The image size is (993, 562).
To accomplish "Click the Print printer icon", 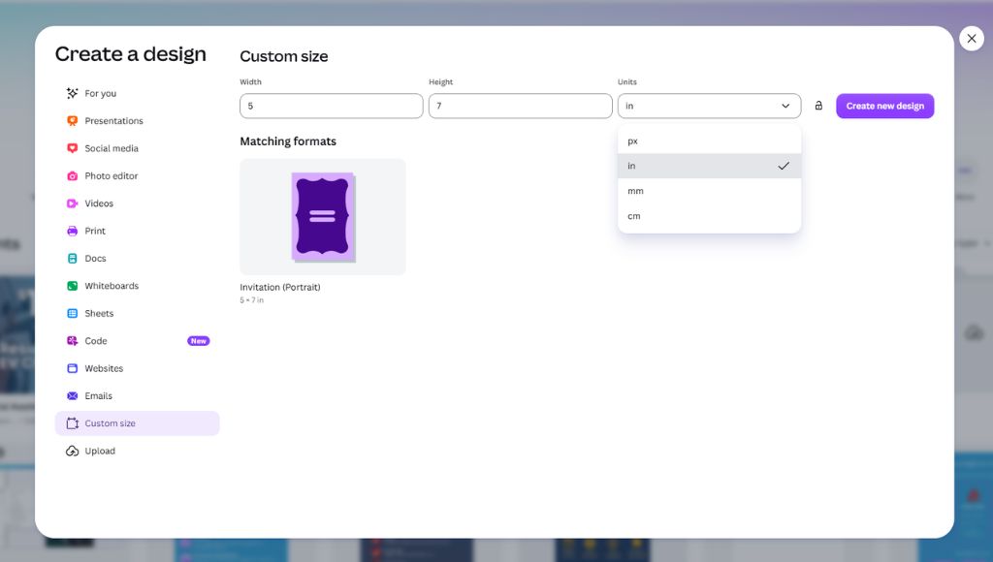I will tap(72, 231).
